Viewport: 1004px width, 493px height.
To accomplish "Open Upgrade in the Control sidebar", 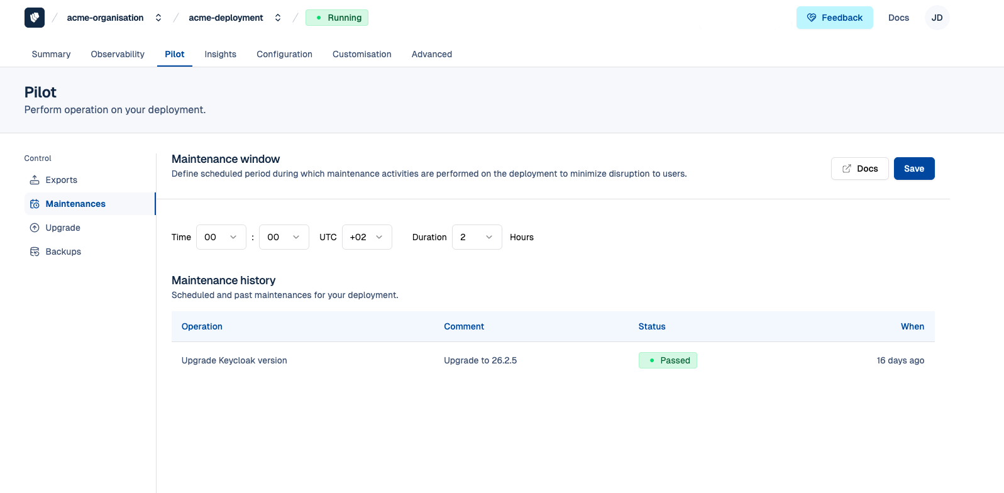I will (90, 228).
